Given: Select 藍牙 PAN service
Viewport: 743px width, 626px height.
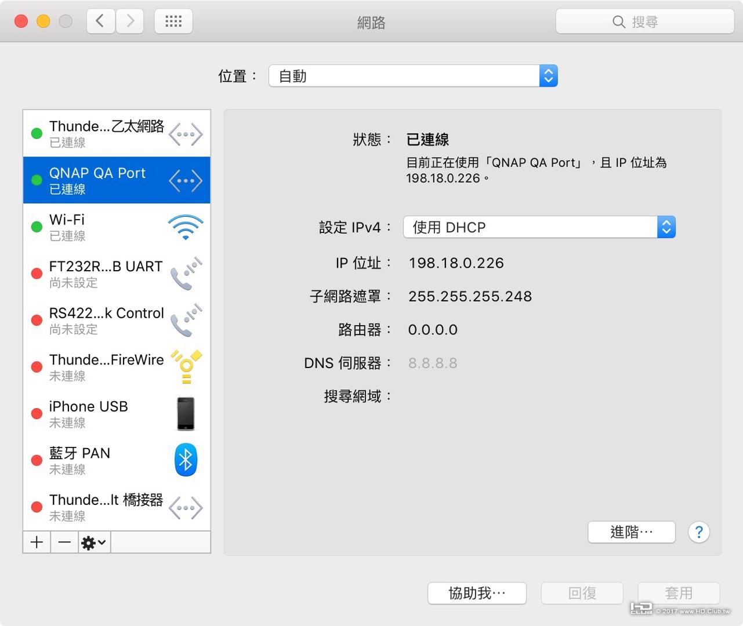Looking at the screenshot, I should click(x=117, y=460).
